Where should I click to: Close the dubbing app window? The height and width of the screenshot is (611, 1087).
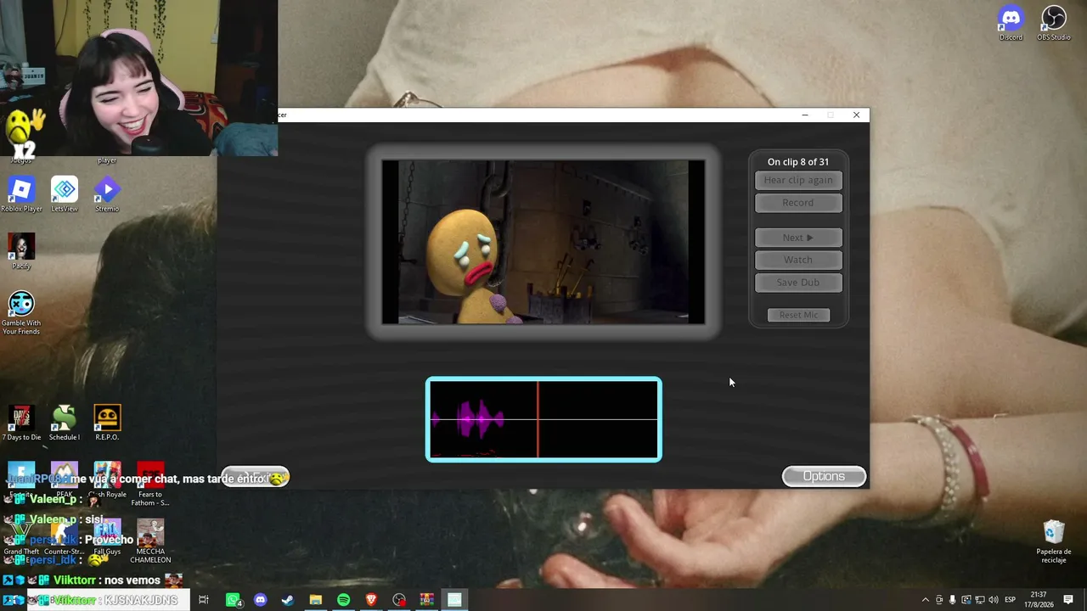pyautogui.click(x=856, y=115)
